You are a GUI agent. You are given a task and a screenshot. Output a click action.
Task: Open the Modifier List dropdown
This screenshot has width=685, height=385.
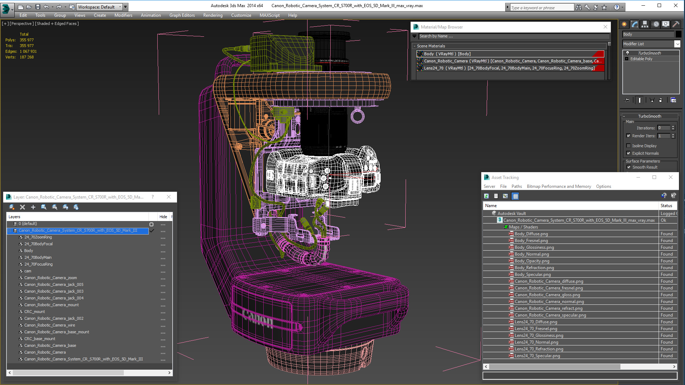coord(677,44)
